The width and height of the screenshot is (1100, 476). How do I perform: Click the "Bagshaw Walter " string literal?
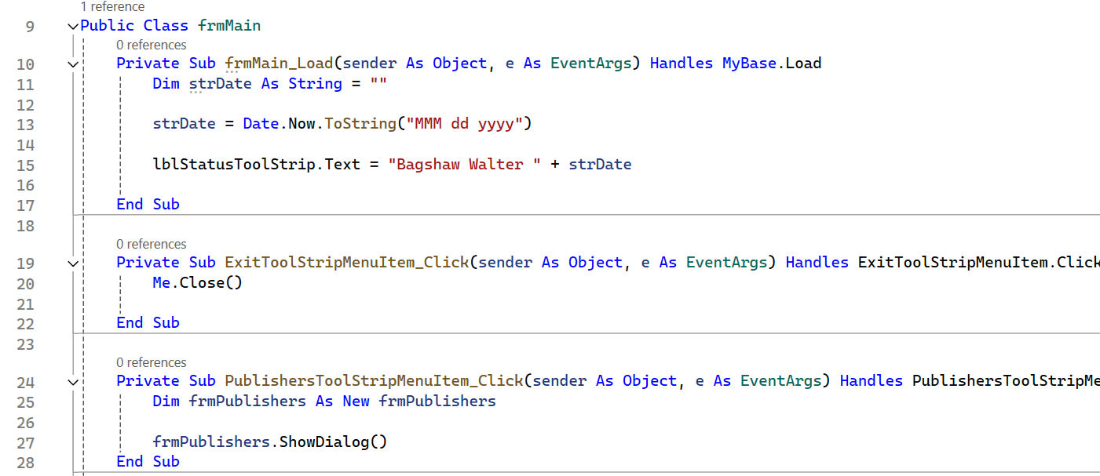(x=464, y=164)
